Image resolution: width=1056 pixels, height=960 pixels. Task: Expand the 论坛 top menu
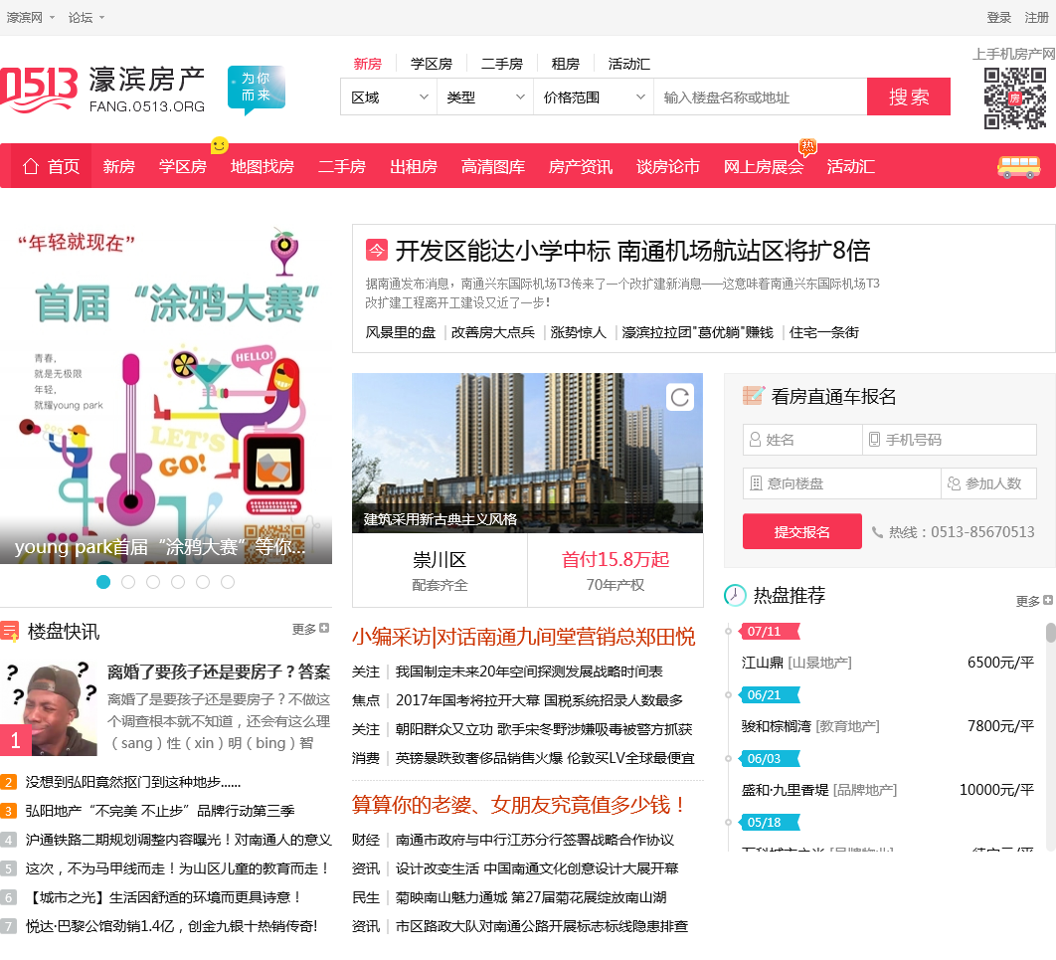click(x=87, y=18)
